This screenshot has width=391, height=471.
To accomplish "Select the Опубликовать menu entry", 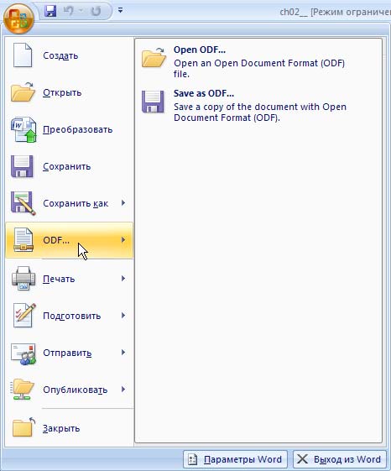I will click(x=70, y=390).
